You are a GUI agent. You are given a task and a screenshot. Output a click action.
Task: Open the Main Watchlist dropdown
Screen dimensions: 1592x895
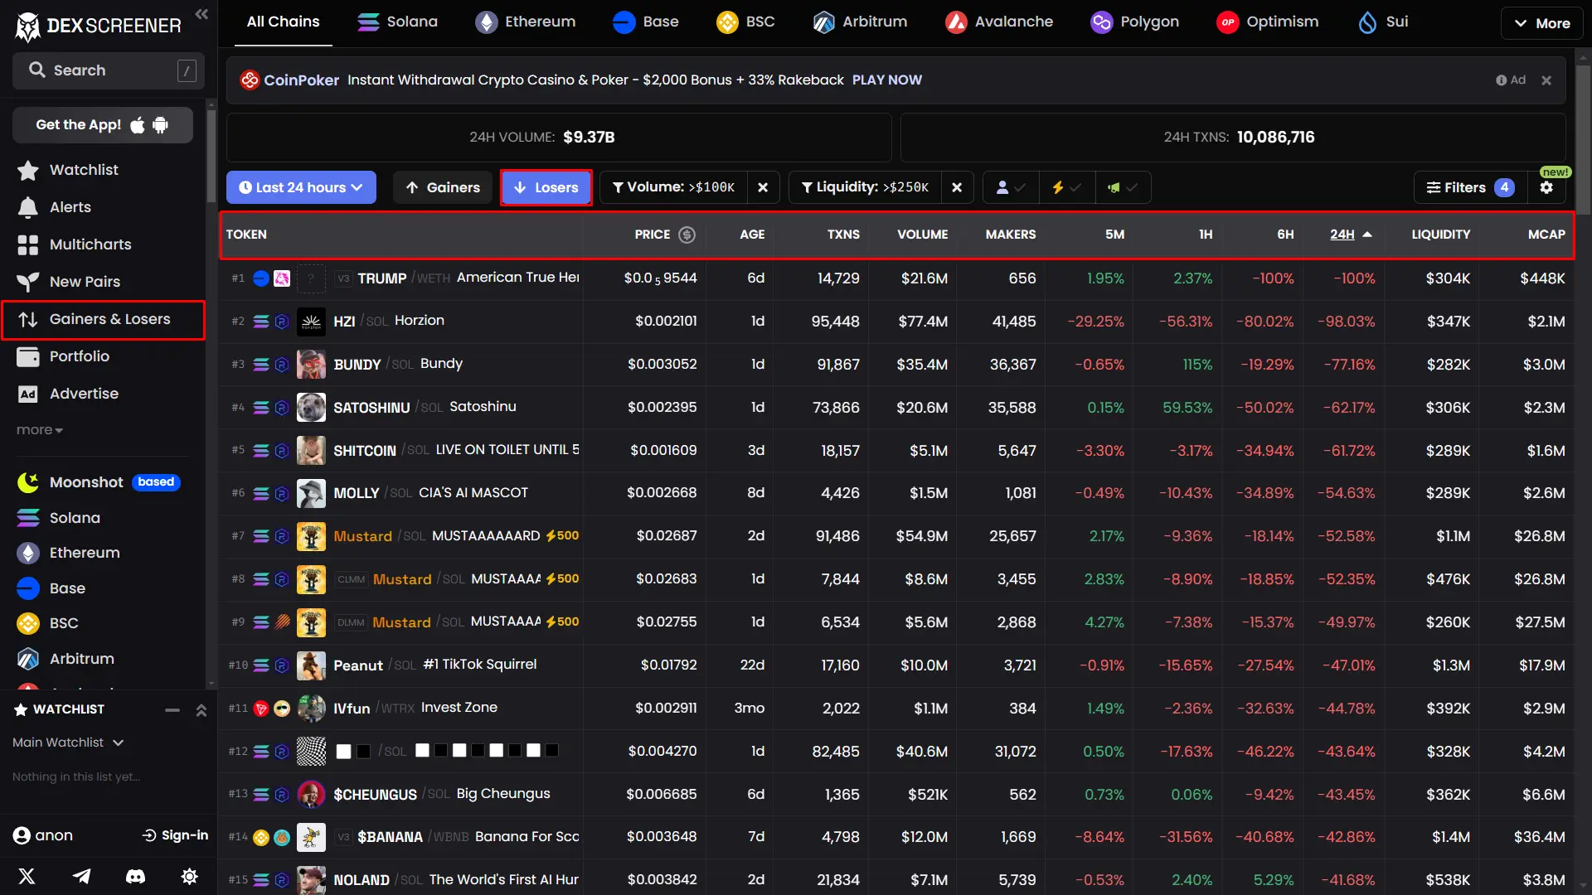pos(68,743)
